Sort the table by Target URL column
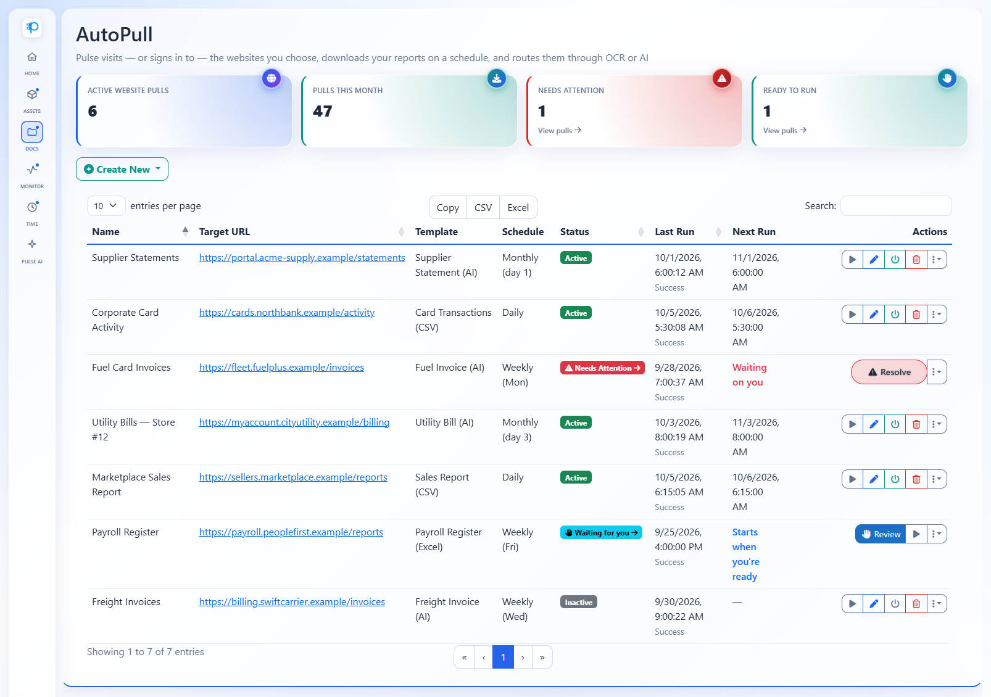This screenshot has width=991, height=697. point(302,232)
